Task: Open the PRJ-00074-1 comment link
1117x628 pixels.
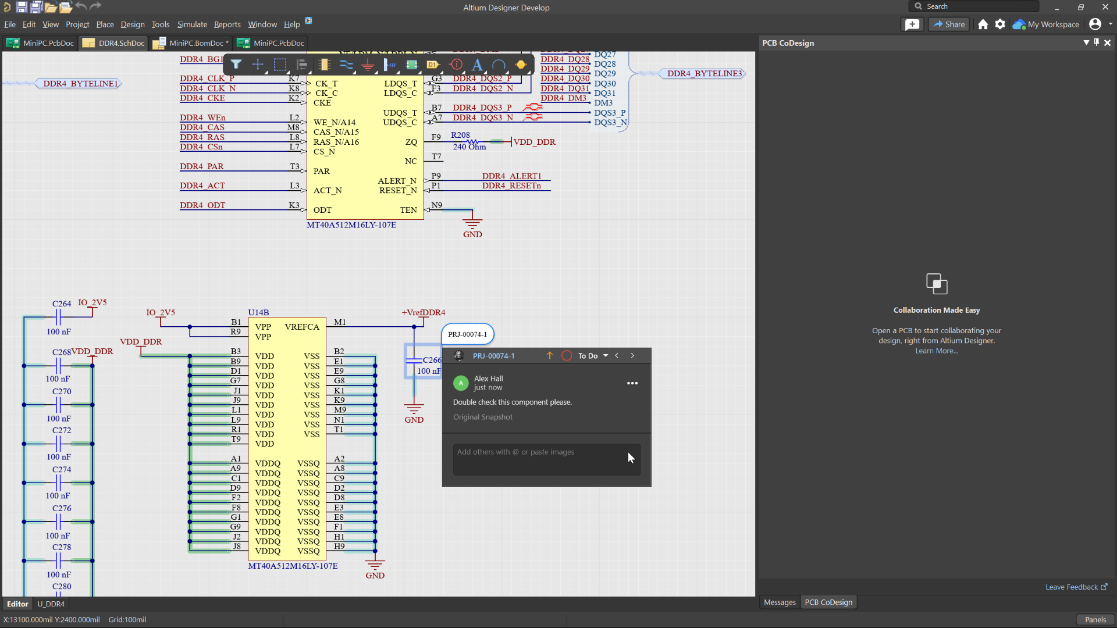Action: 493,356
